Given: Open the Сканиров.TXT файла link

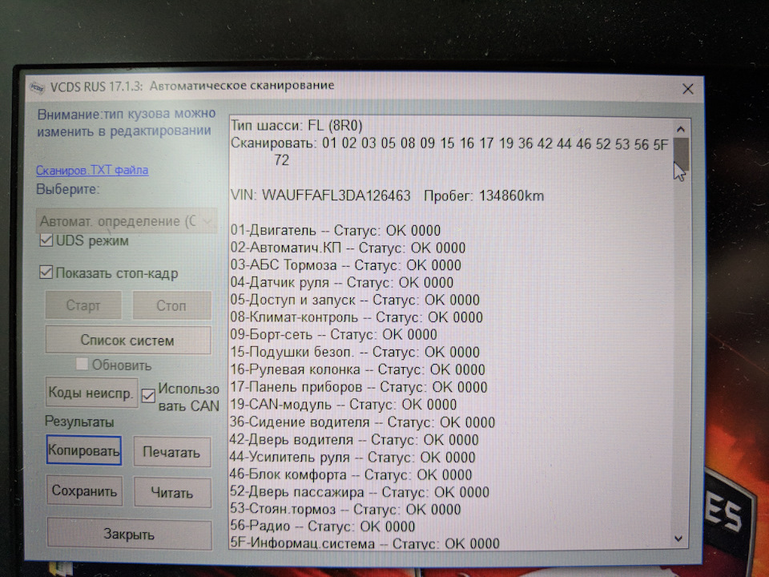Looking at the screenshot, I should (92, 170).
